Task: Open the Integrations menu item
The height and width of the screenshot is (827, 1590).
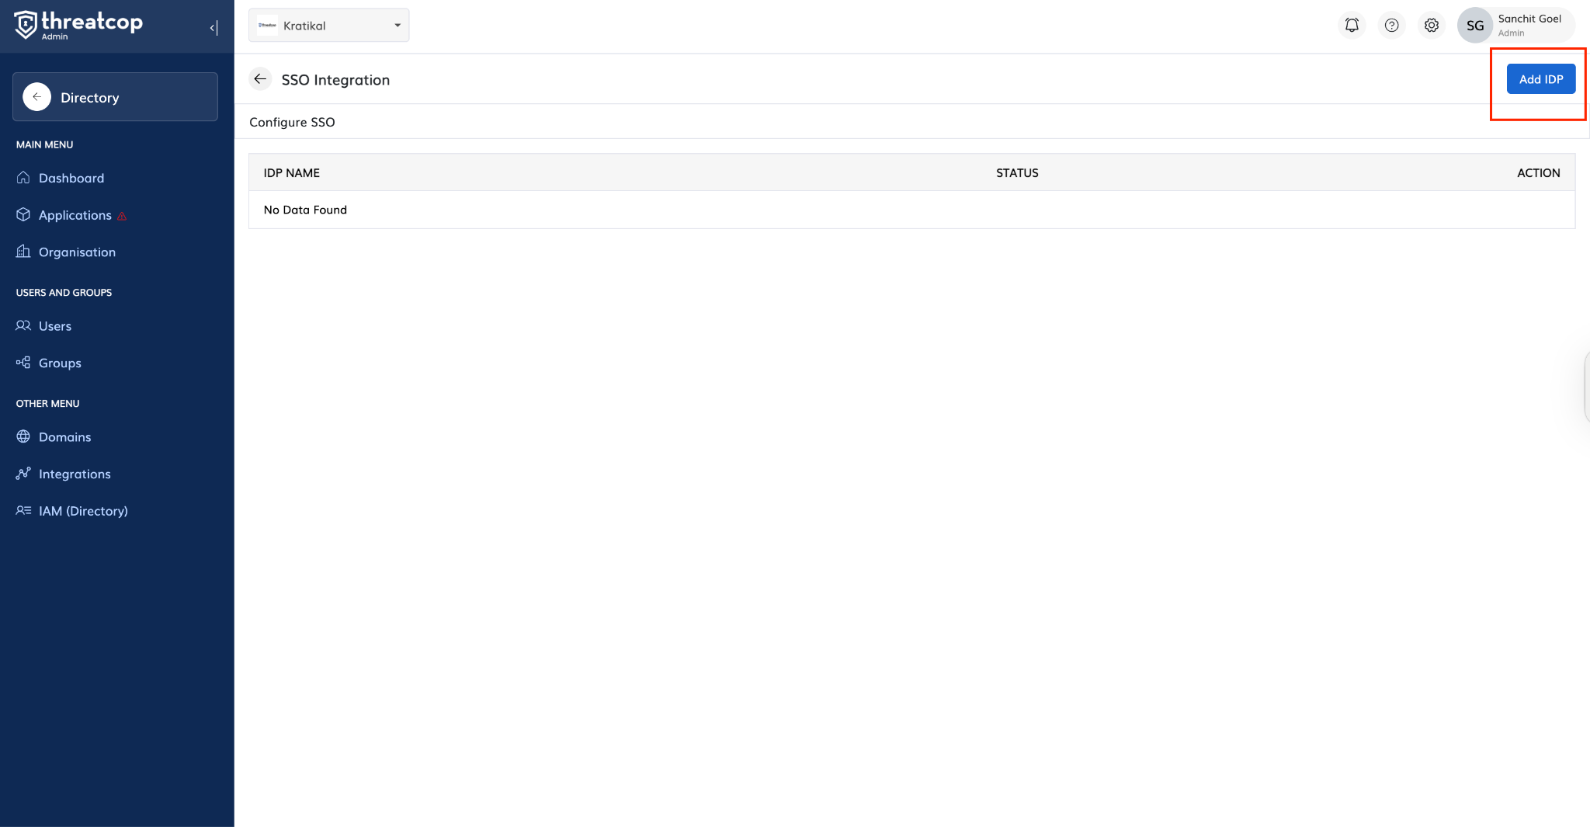Action: pyautogui.click(x=75, y=474)
